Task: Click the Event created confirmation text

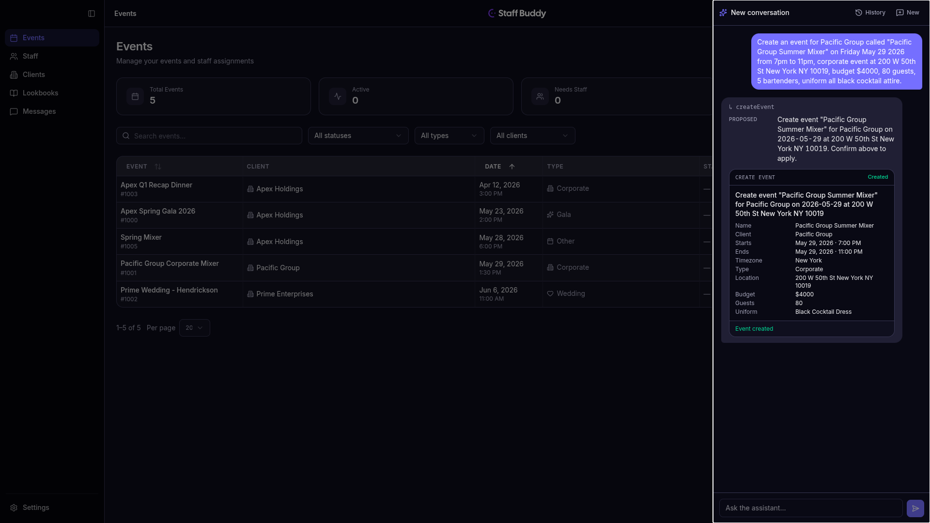Action: coord(754,329)
